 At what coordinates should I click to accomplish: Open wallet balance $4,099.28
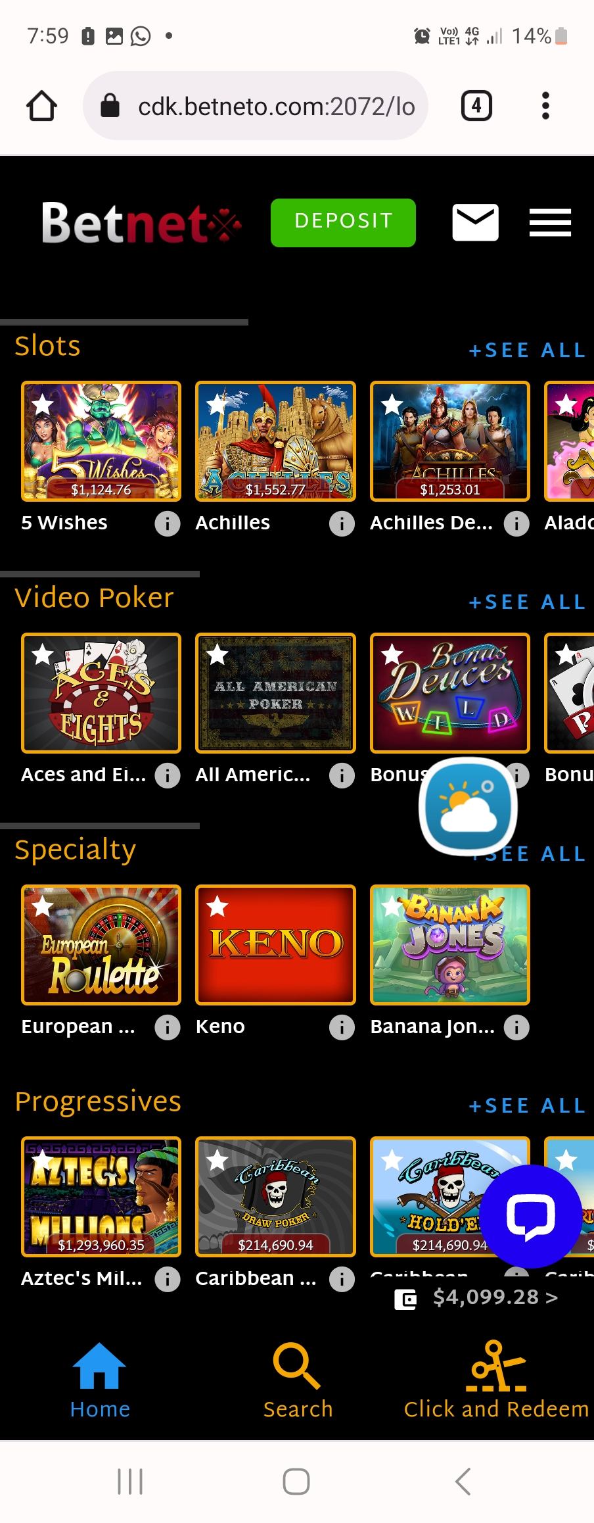tap(476, 1297)
